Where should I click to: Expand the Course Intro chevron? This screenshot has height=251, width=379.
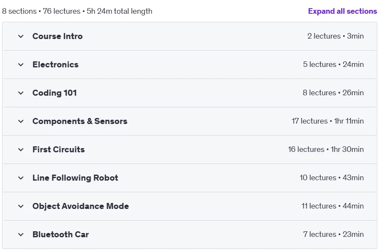point(21,36)
